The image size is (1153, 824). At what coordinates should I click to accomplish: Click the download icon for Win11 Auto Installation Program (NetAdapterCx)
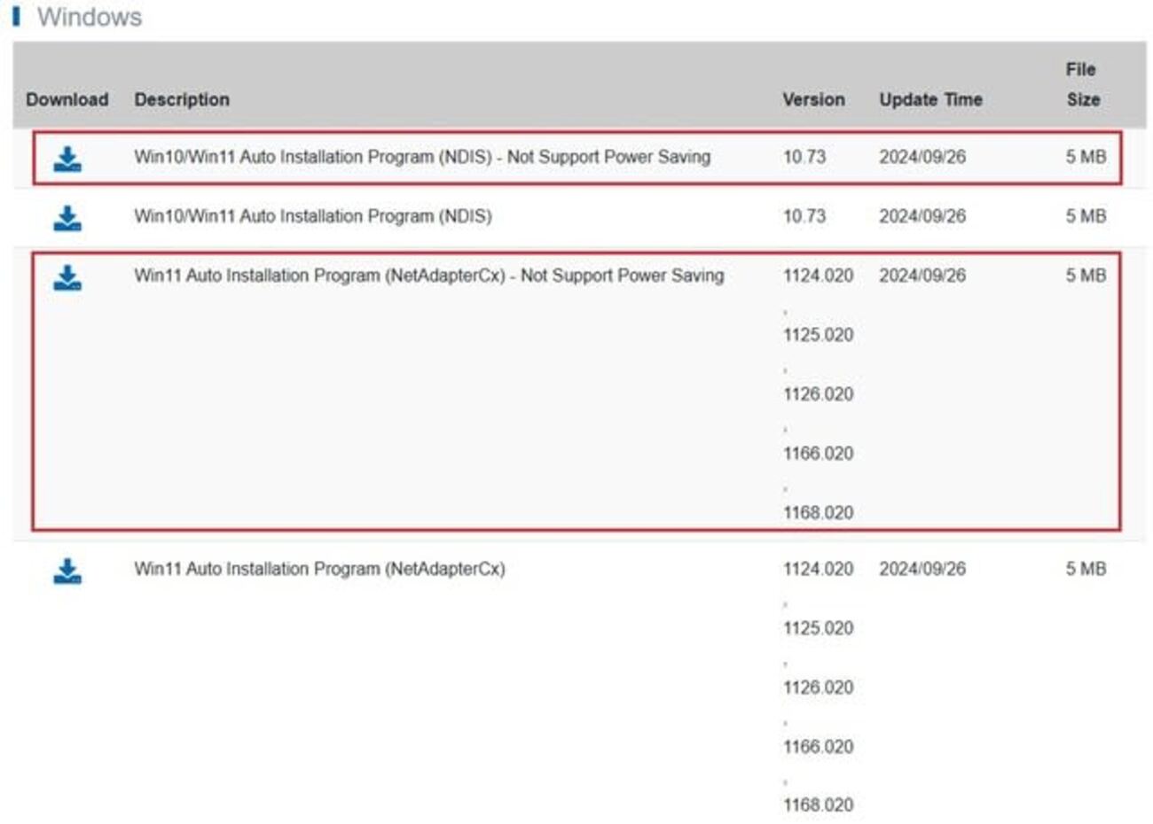tap(66, 570)
